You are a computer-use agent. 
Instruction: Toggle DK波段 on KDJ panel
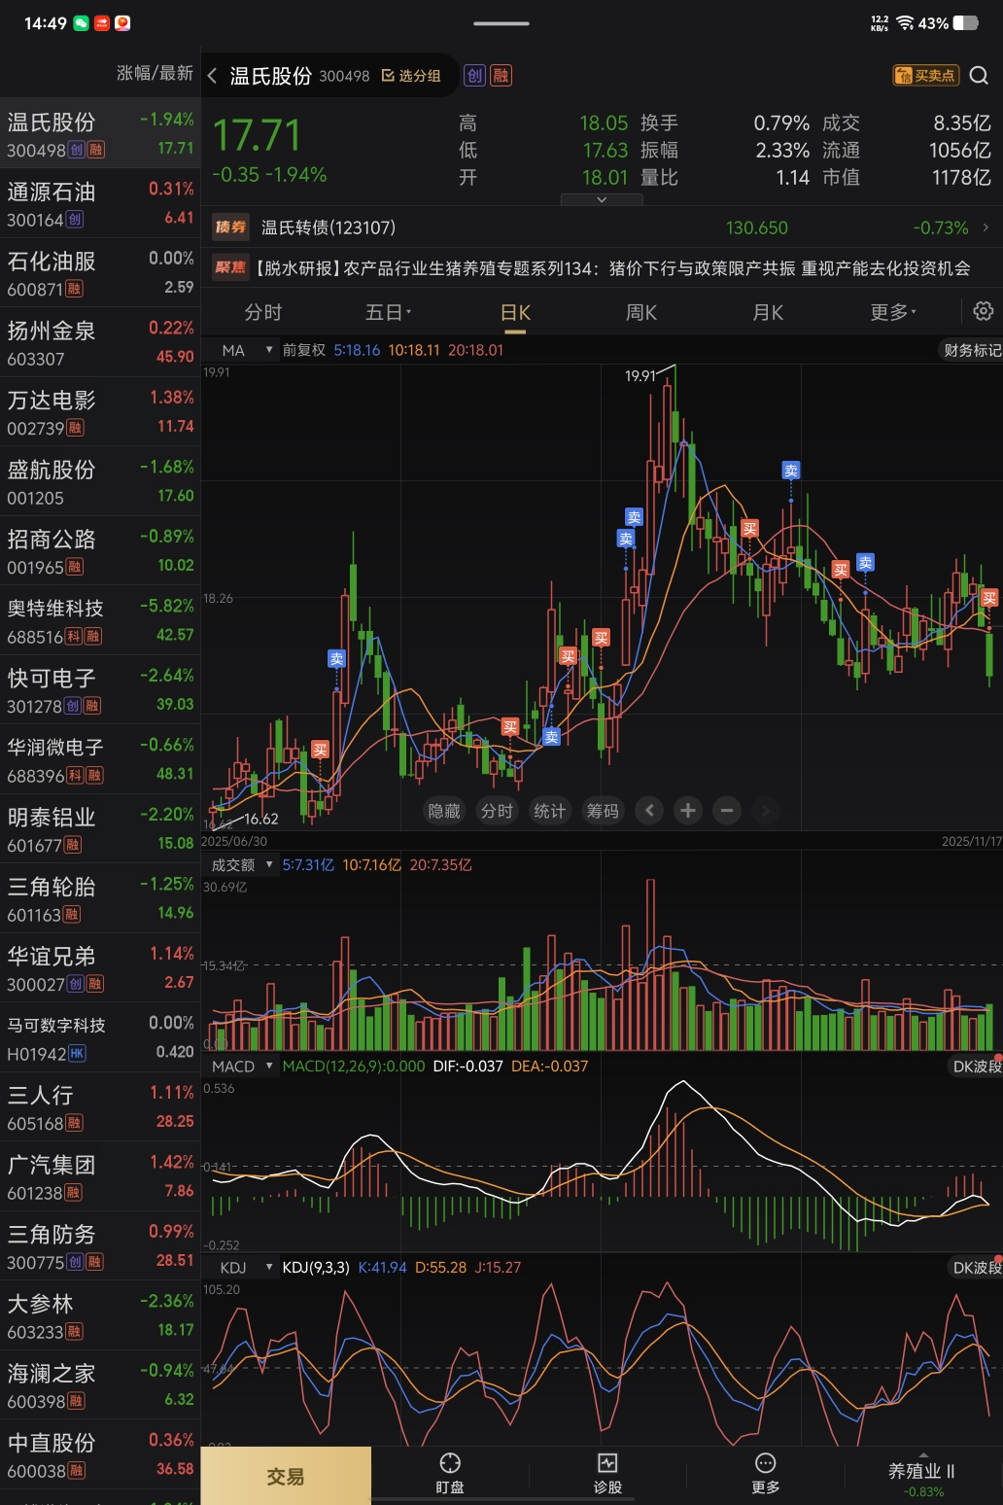pyautogui.click(x=975, y=1267)
